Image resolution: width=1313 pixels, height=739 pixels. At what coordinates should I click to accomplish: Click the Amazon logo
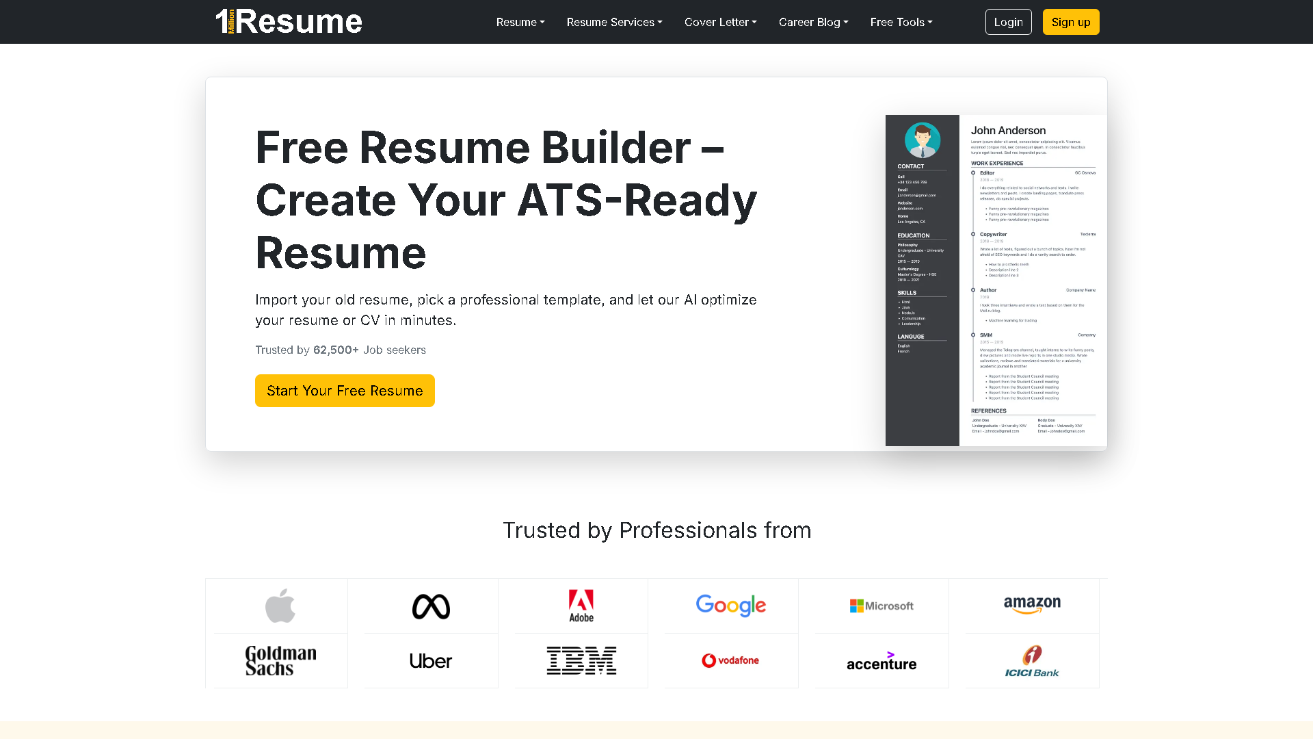[x=1031, y=605]
